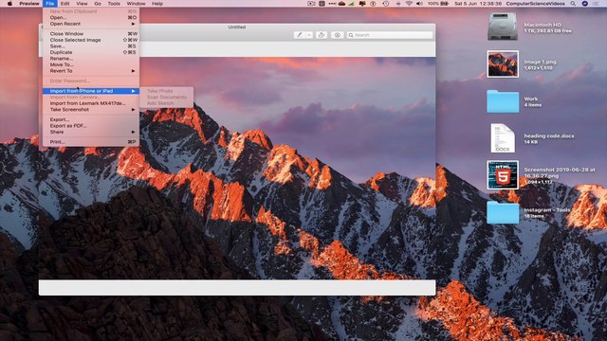Open the Help menu
Image resolution: width=607 pixels, height=341 pixels.
157,4
